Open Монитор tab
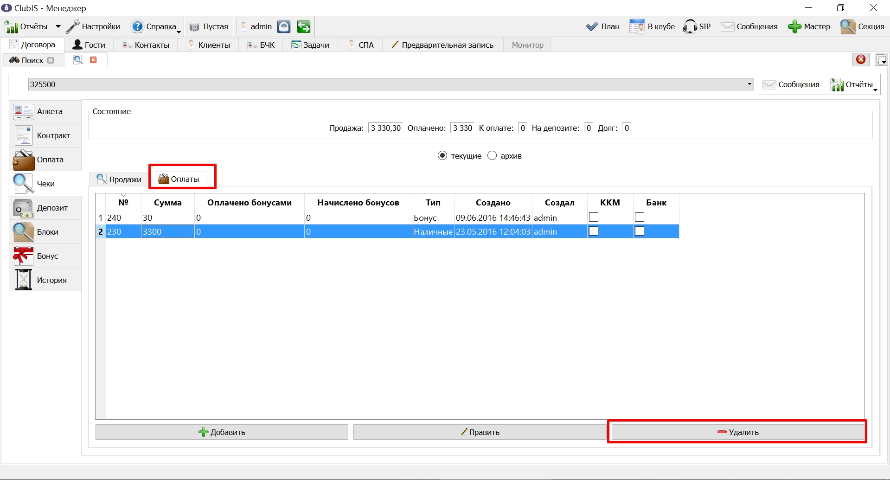The height and width of the screenshot is (480, 890). coord(527,45)
